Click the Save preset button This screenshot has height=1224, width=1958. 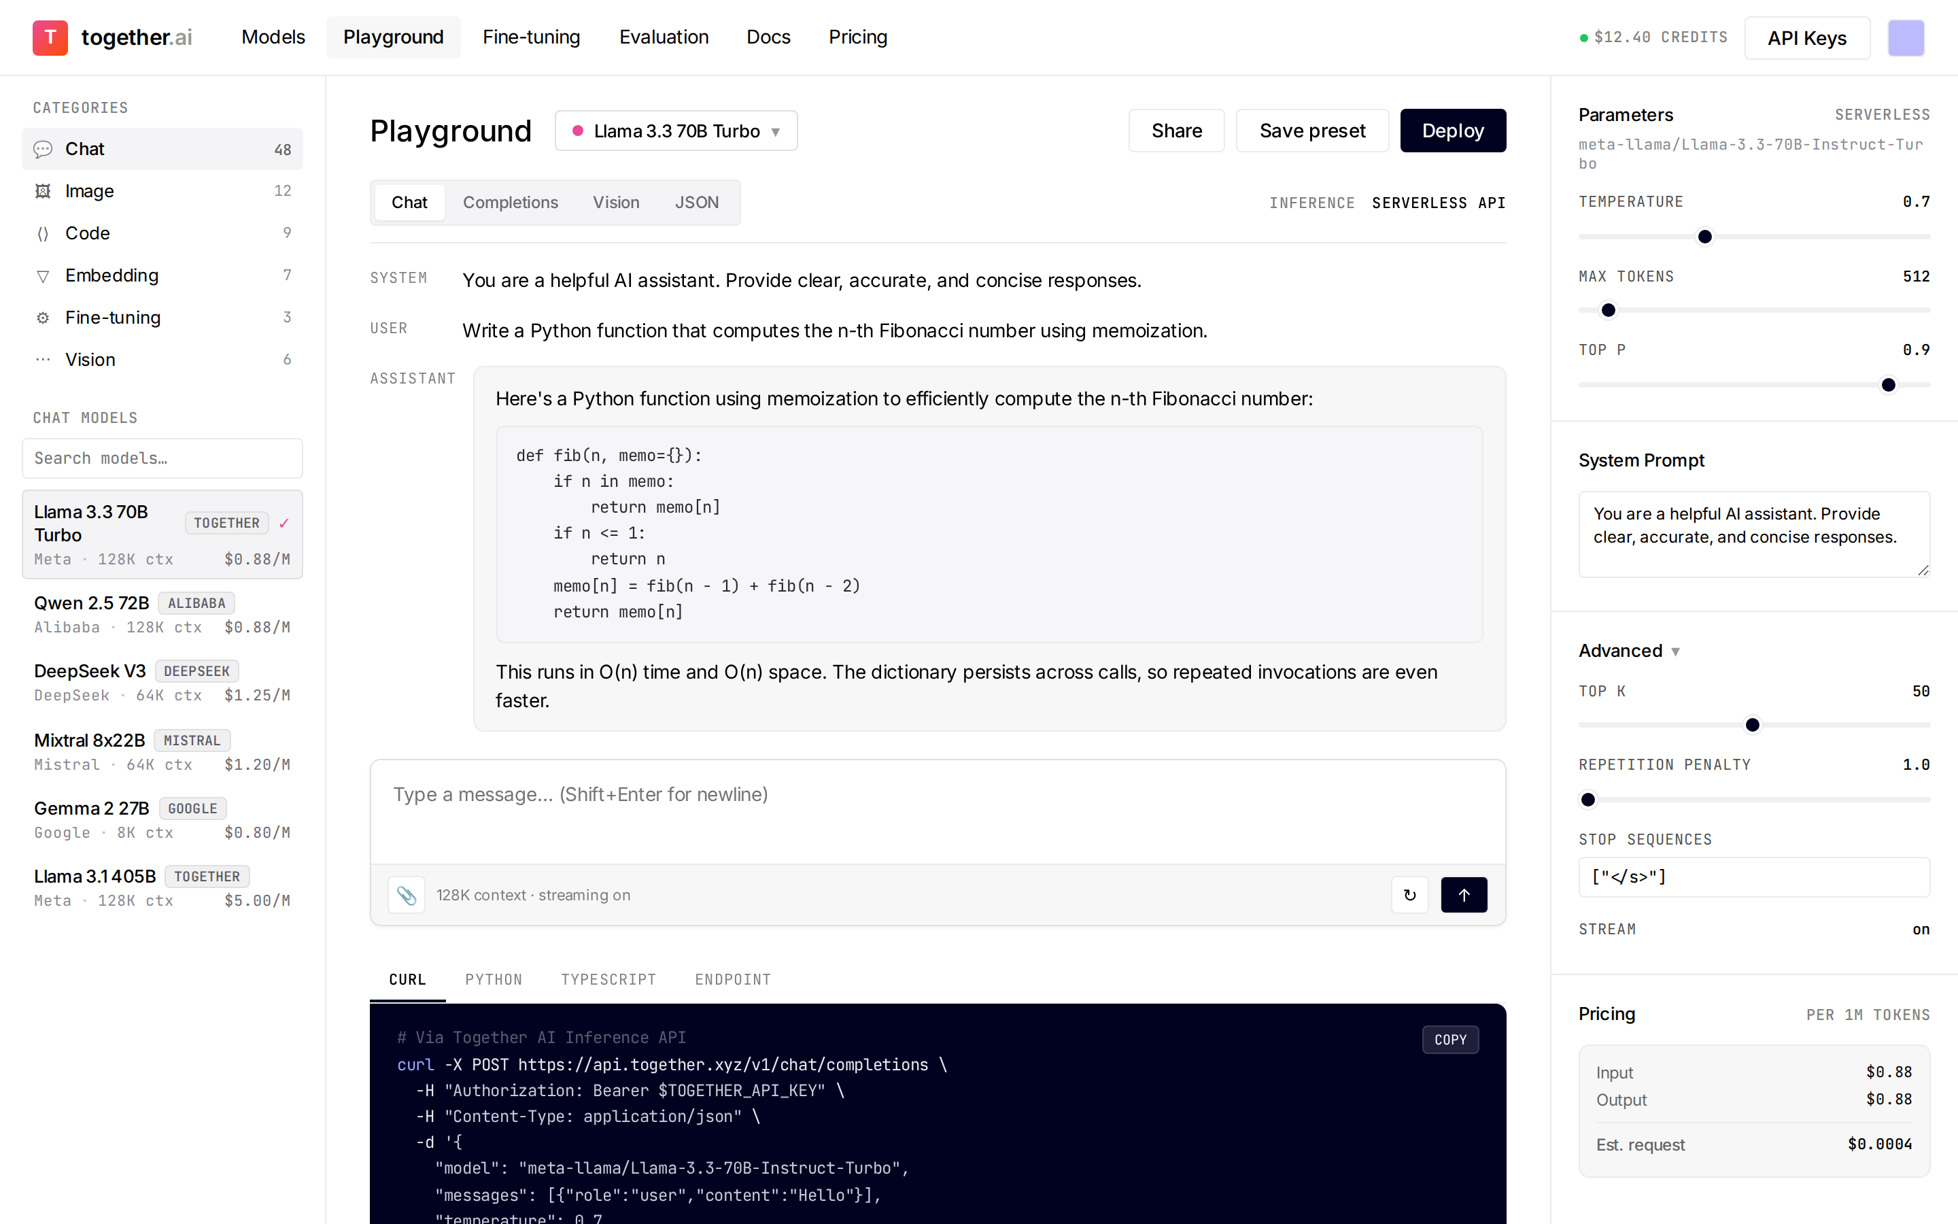[1311, 131]
